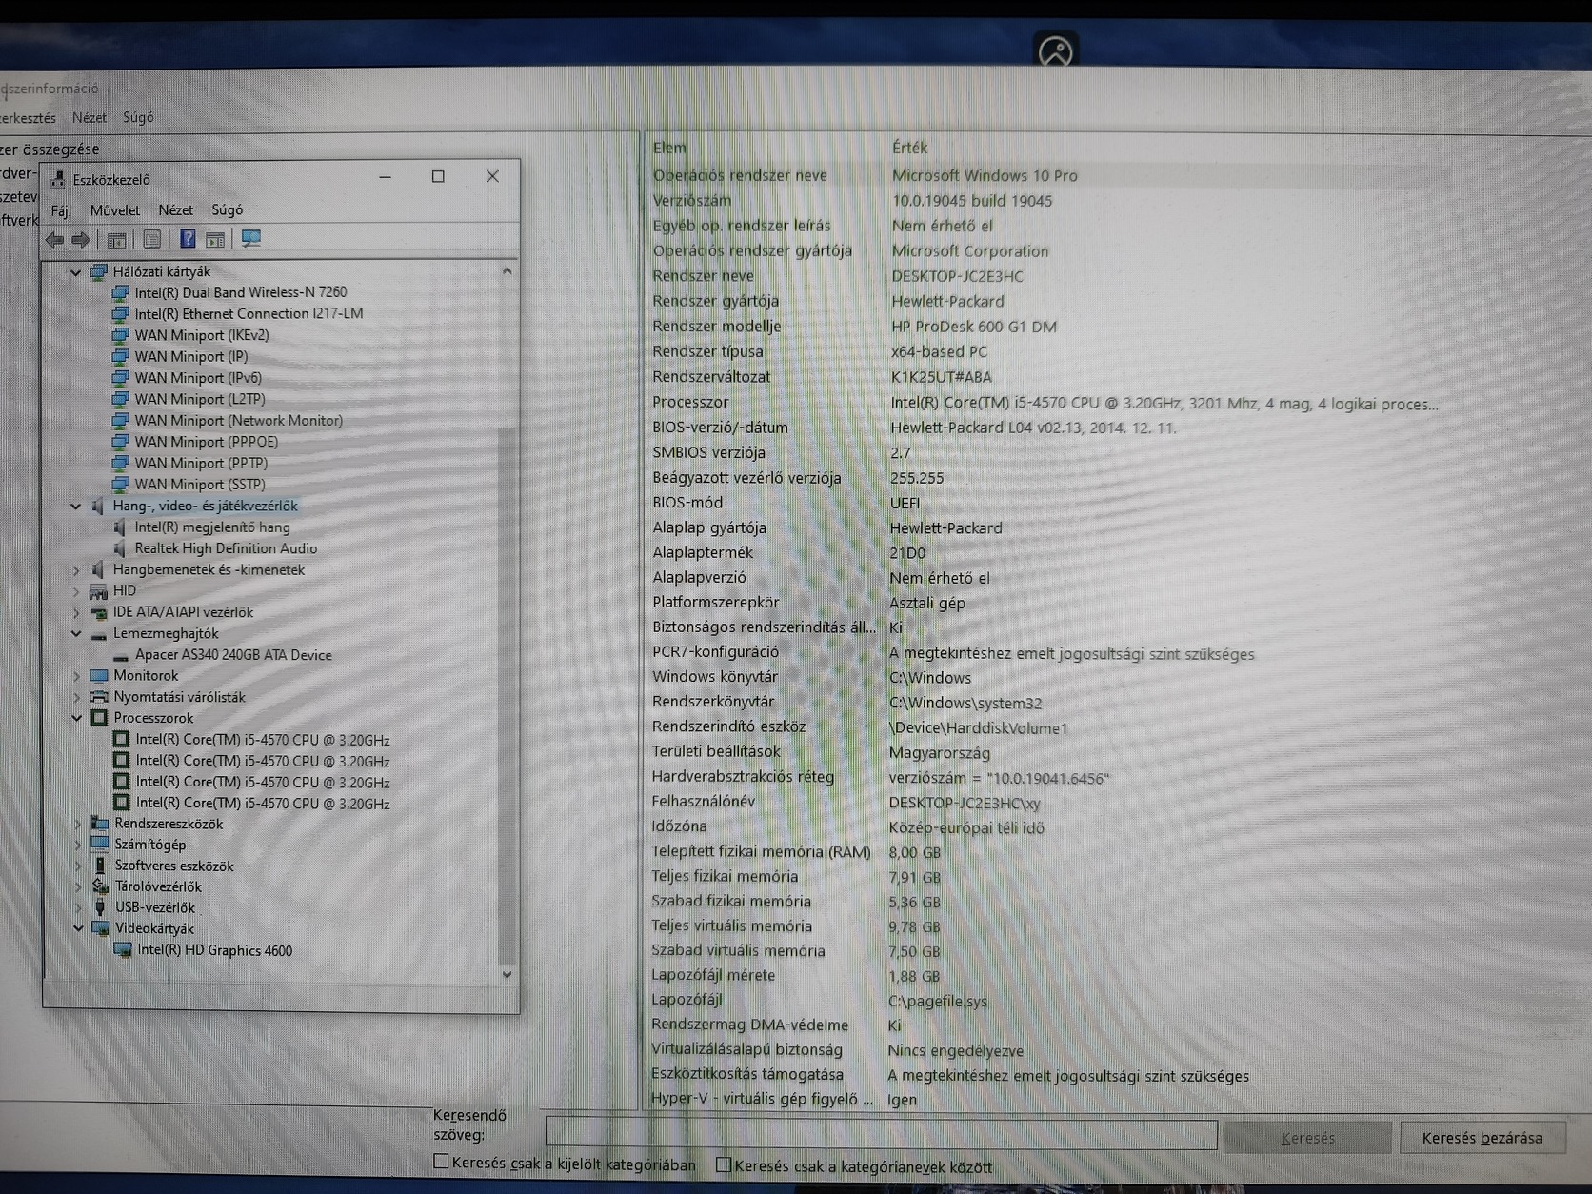Open Súgó menu in the Rendszerinformáció window
The width and height of the screenshot is (1592, 1194).
click(138, 118)
